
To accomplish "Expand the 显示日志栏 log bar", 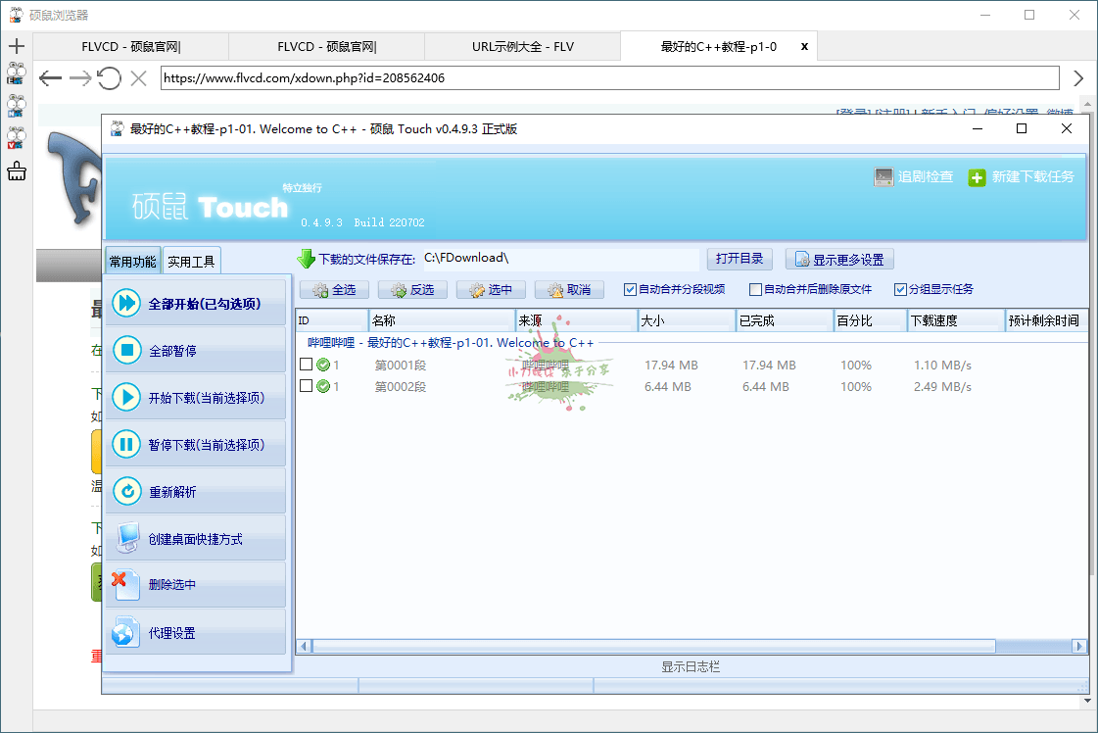I will pyautogui.click(x=691, y=666).
